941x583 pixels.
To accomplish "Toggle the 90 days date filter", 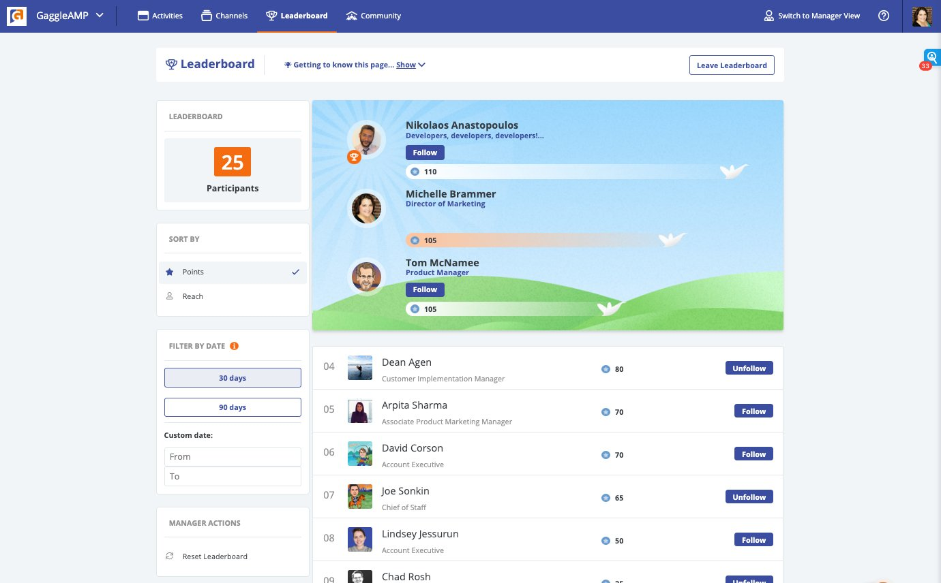I will [x=233, y=407].
